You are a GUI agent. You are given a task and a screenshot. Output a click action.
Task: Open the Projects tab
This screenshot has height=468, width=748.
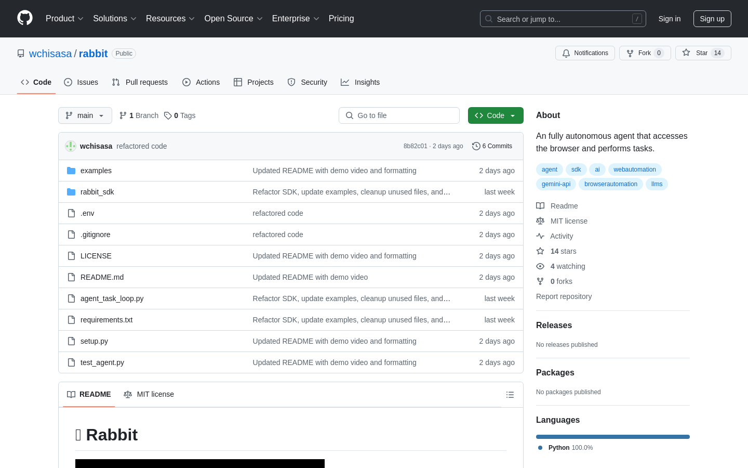pos(253,82)
